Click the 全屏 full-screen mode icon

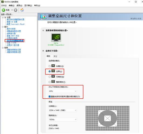coord(53,71)
